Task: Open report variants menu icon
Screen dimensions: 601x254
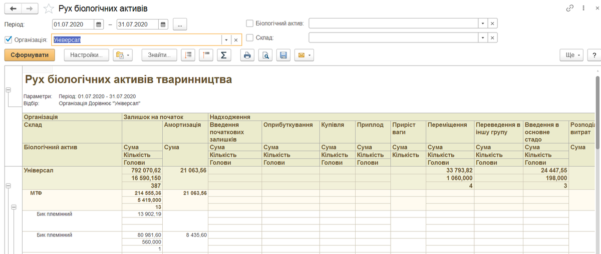Action: pyautogui.click(x=123, y=55)
